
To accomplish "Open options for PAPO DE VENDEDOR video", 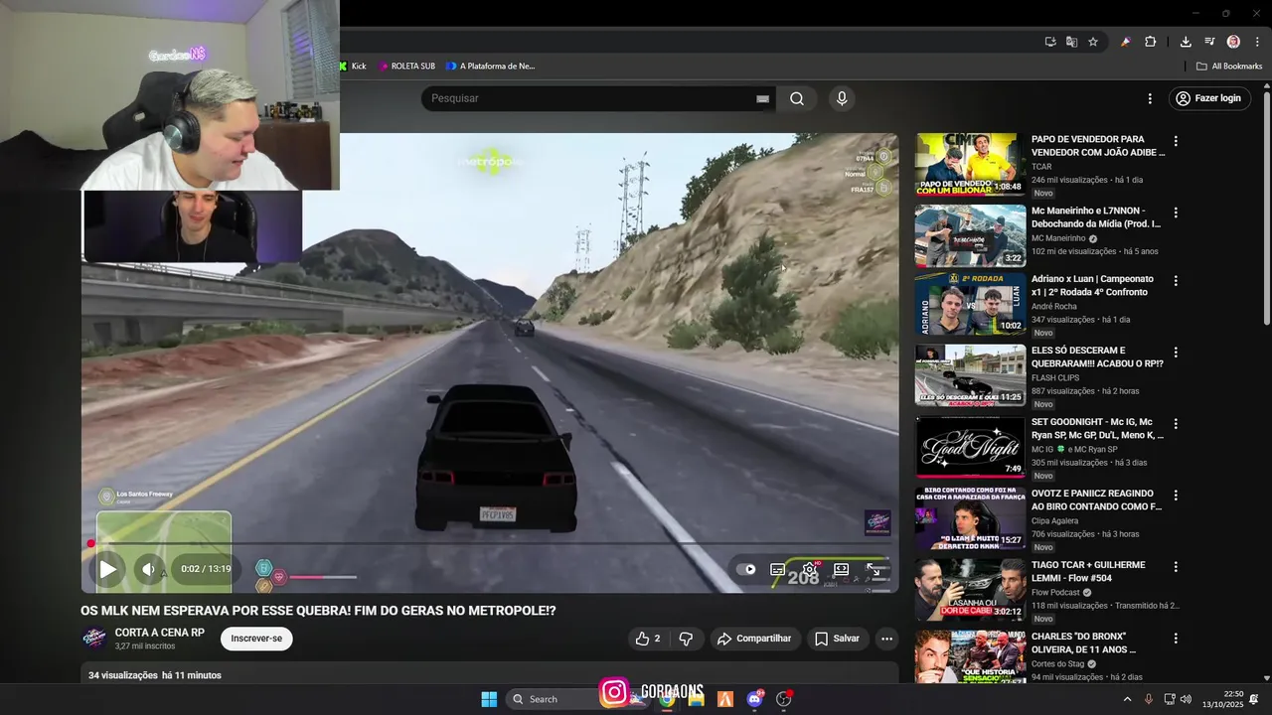I will (x=1176, y=141).
